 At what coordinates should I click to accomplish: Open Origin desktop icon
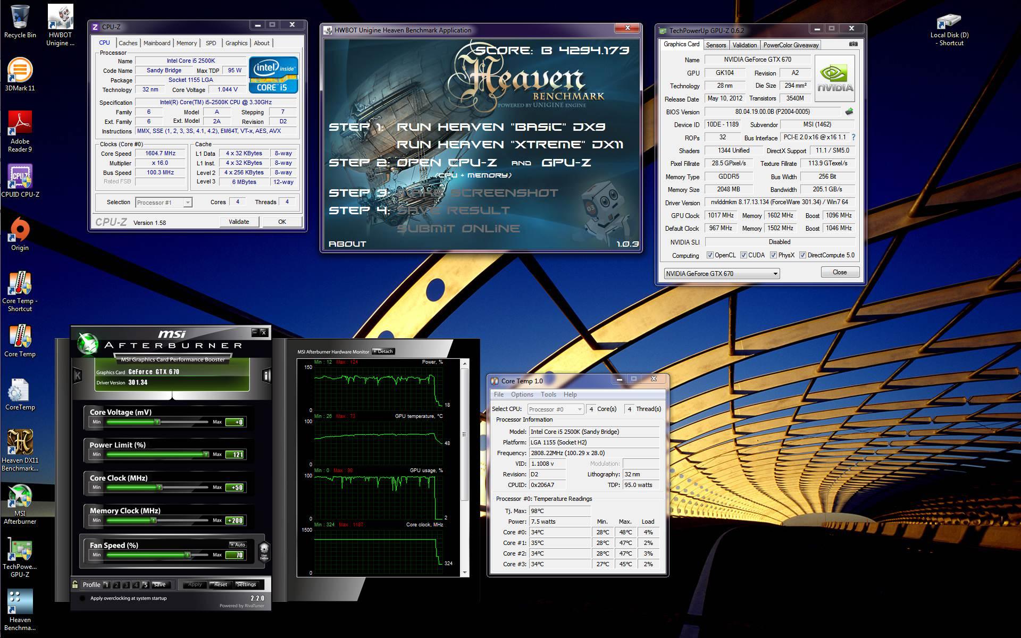20,234
